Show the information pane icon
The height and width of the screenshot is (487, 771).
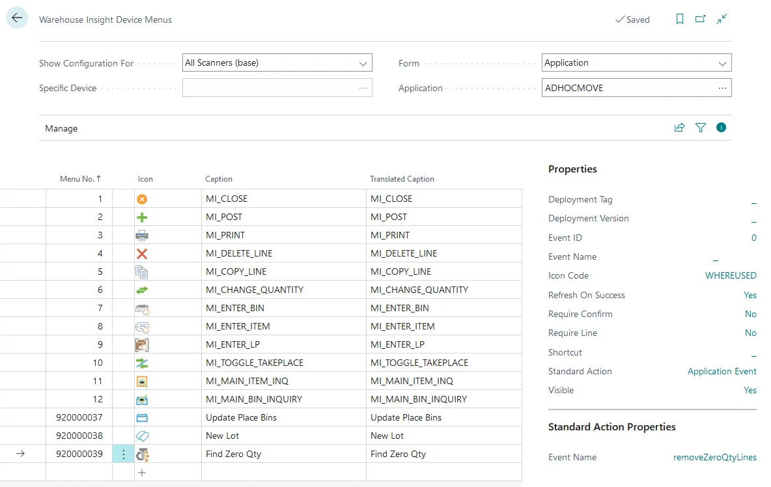pos(721,128)
